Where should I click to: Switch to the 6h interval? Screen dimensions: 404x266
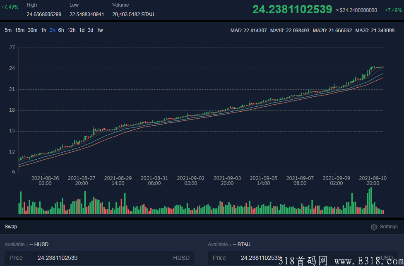coord(60,30)
